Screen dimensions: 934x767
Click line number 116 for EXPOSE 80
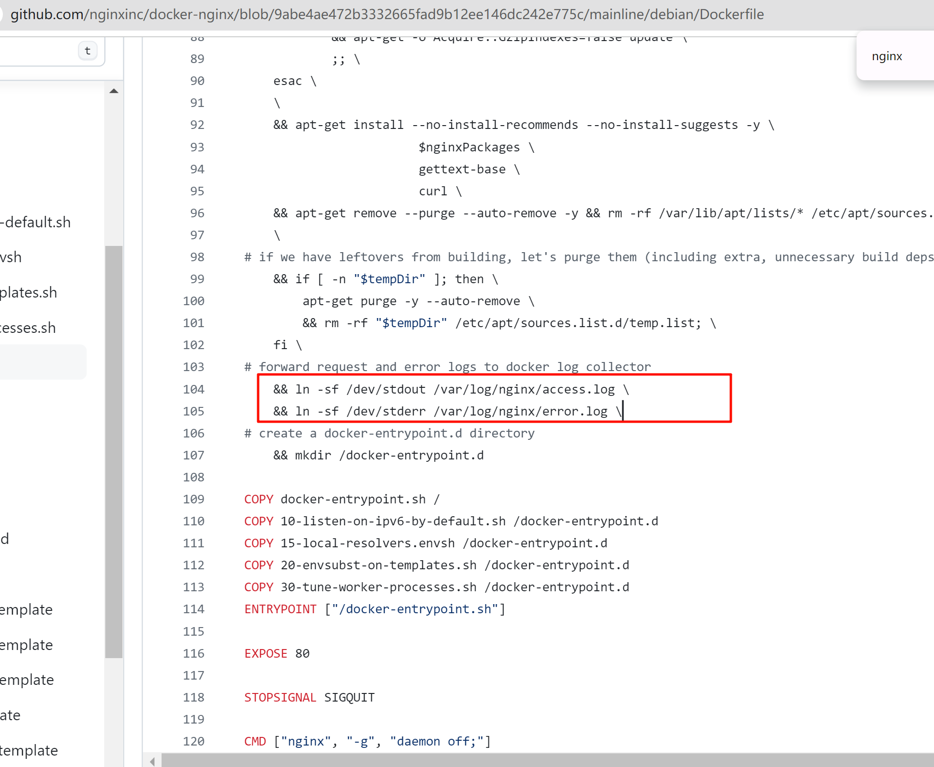tap(194, 653)
